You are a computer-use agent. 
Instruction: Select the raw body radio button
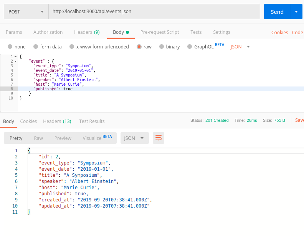139,47
